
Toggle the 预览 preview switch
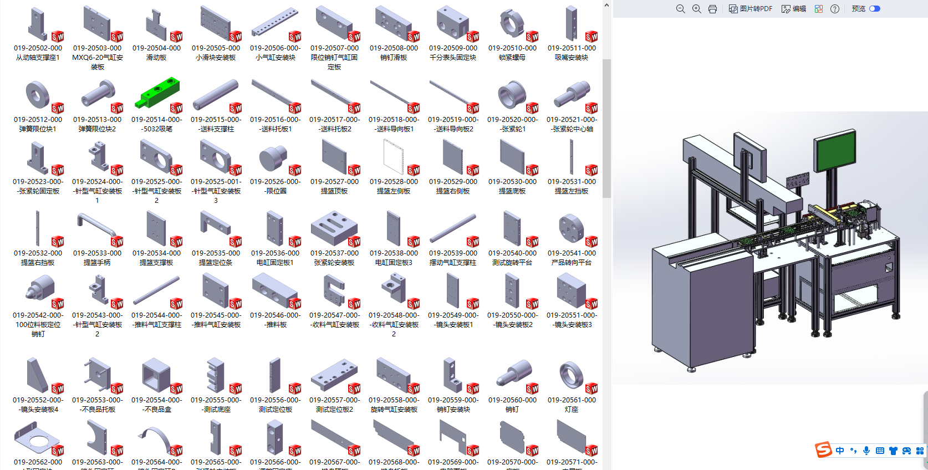coord(875,9)
